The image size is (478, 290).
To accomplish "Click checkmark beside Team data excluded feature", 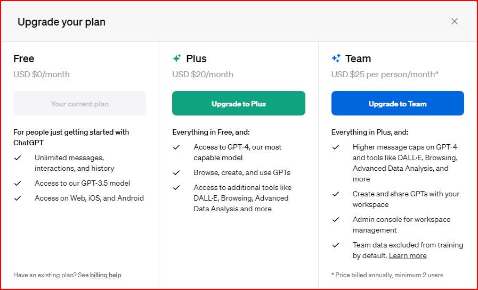I will pyautogui.click(x=336, y=245).
